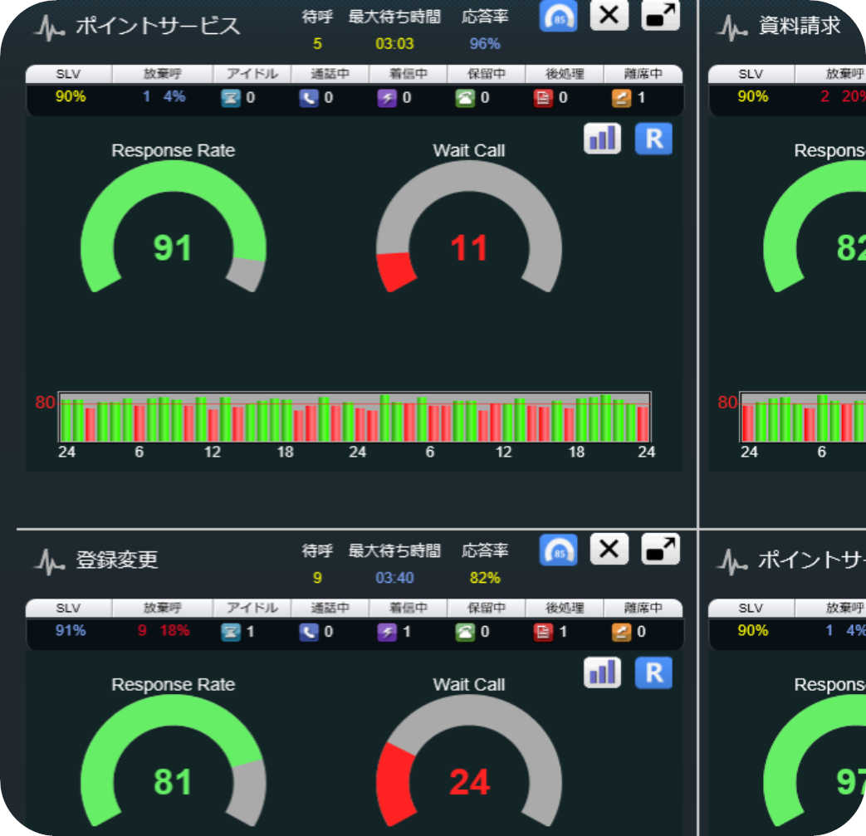
Task: Click the max wait time value 03:03
Action: coord(394,44)
